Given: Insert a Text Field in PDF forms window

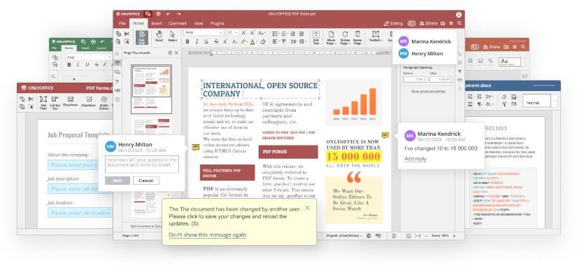Looking at the screenshot, I should (43, 102).
